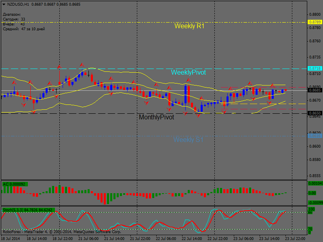Click the 18 Jul 2014 date label
The image size is (323, 242).
(11, 239)
